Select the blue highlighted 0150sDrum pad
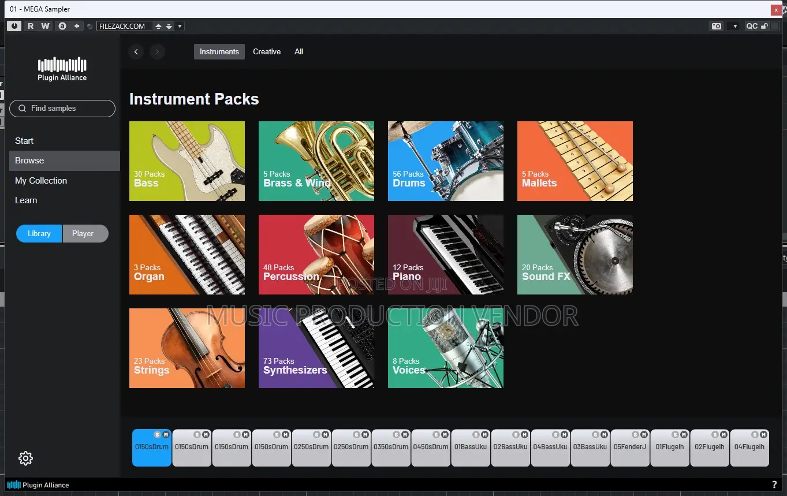787x496 pixels. (152, 448)
